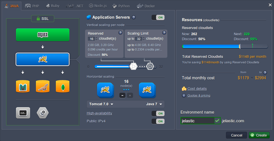Open the High-availability link
Screen dimensions: 274x141
[99, 113]
